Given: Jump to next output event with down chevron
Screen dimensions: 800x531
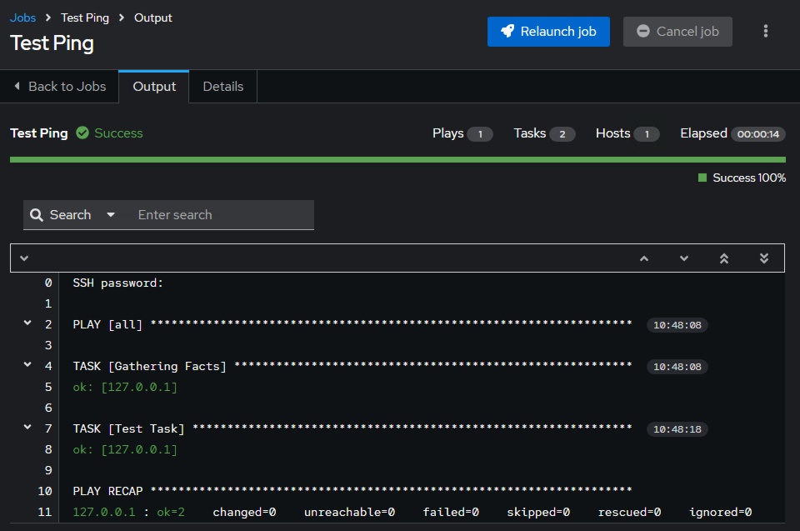Looking at the screenshot, I should coord(683,258).
